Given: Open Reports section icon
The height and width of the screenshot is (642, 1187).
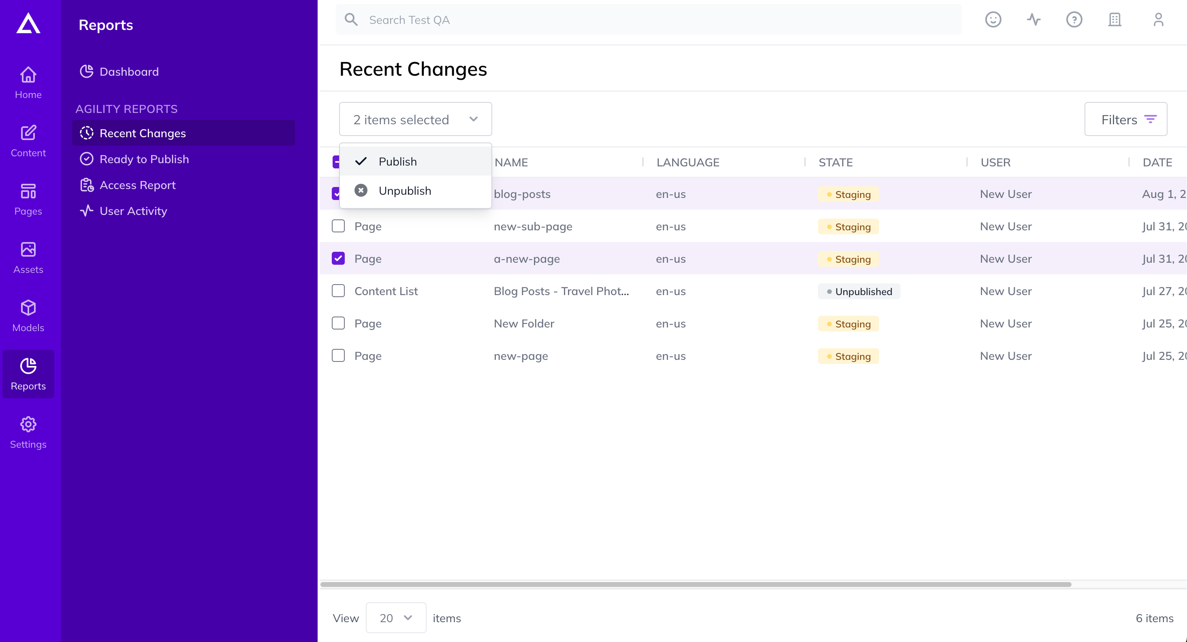Looking at the screenshot, I should [x=28, y=366].
